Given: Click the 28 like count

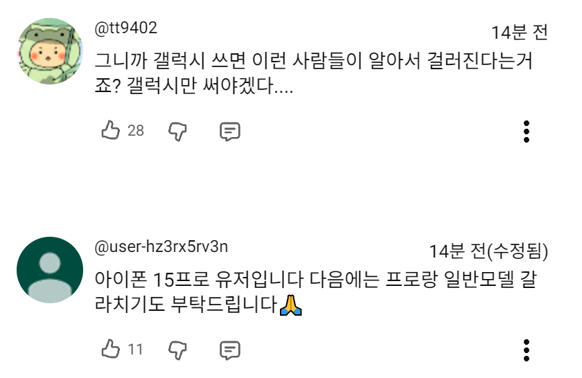Looking at the screenshot, I should click(136, 131).
